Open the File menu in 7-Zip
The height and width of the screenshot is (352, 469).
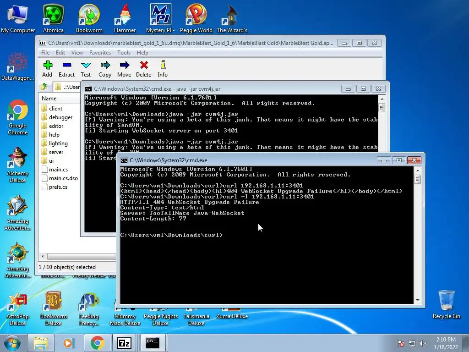pos(45,53)
